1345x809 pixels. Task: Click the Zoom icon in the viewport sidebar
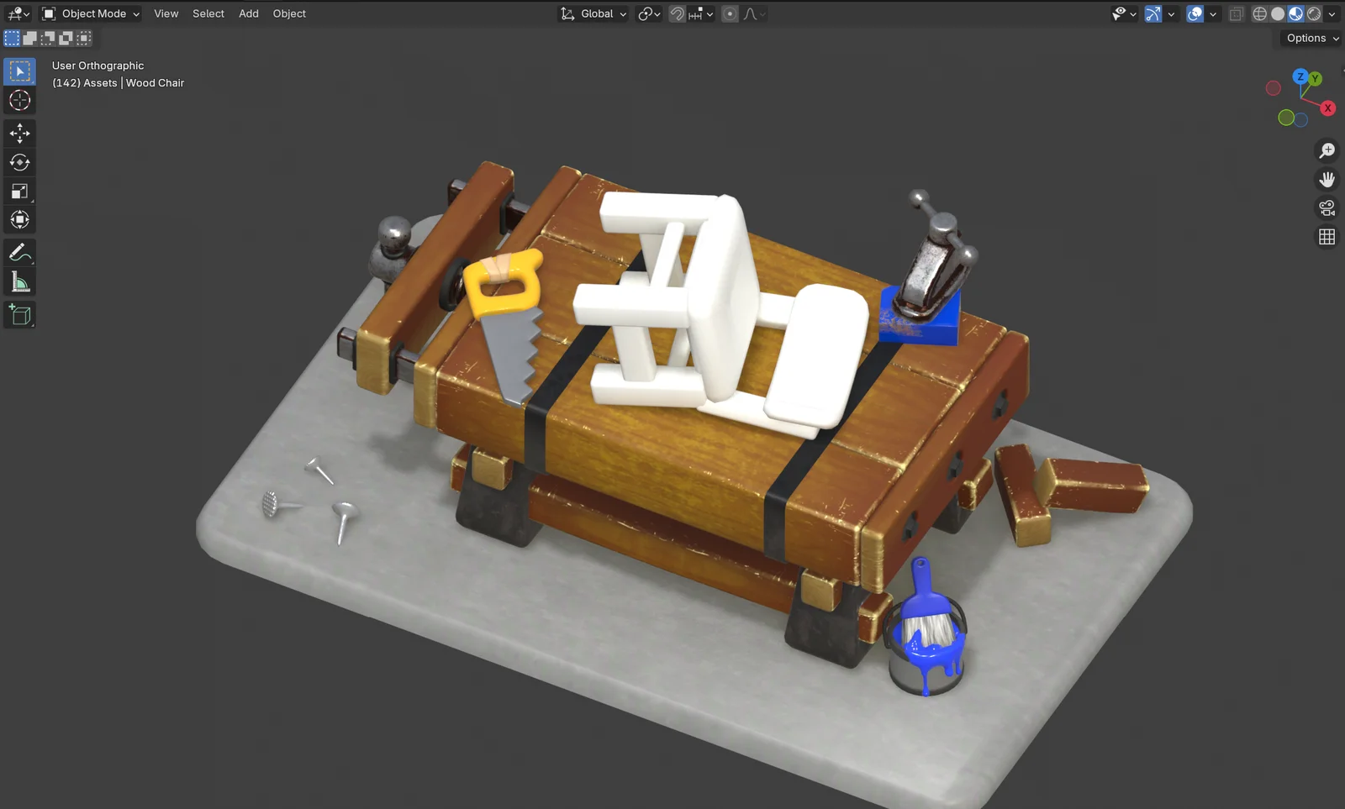click(x=1327, y=150)
